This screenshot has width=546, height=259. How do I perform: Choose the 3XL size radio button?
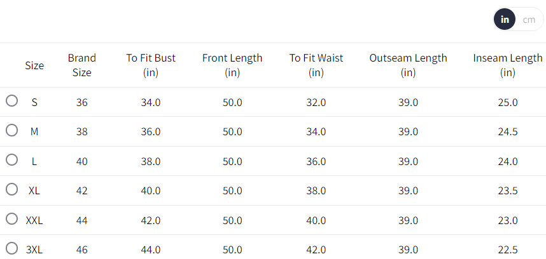[11, 248]
